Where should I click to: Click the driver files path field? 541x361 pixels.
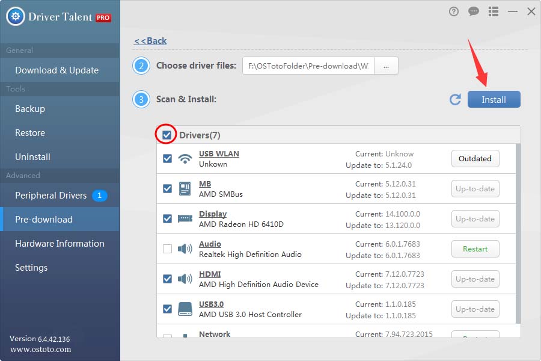tap(308, 66)
